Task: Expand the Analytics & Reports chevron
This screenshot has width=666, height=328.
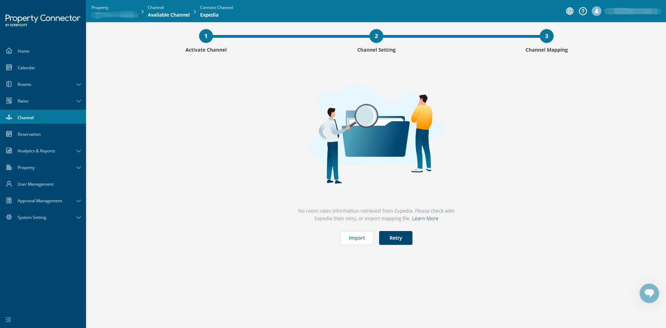Action: coord(79,151)
